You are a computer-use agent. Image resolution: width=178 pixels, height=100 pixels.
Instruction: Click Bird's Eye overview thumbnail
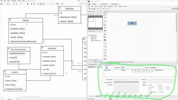coord(95,22)
